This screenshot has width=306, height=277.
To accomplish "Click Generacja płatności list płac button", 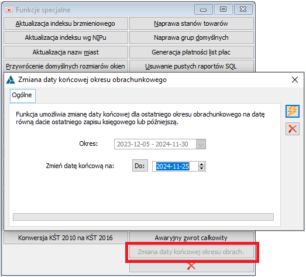I will tap(191, 52).
